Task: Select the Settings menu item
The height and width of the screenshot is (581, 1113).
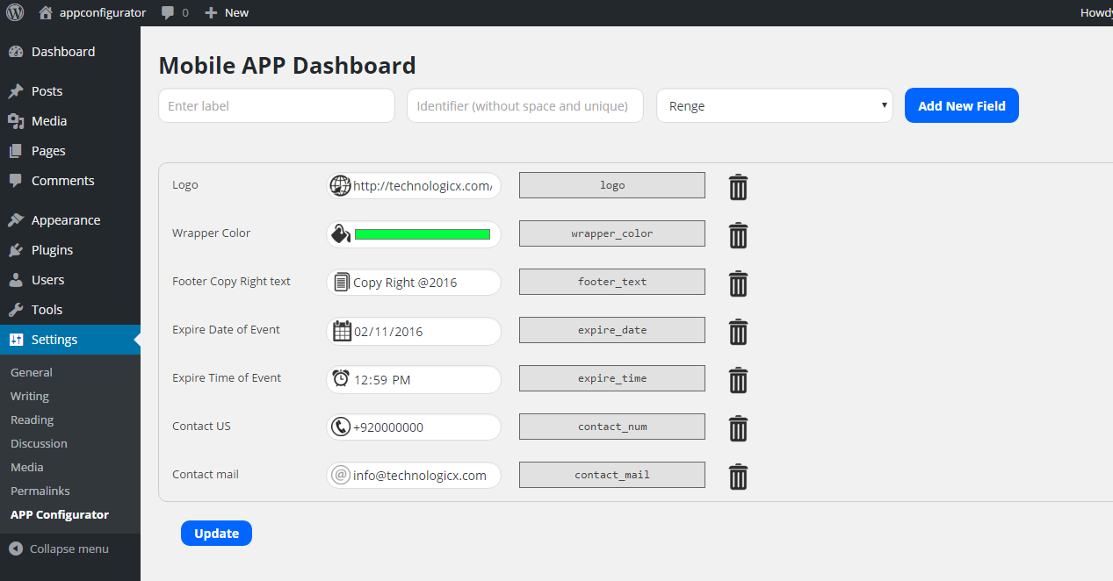Action: click(x=70, y=340)
